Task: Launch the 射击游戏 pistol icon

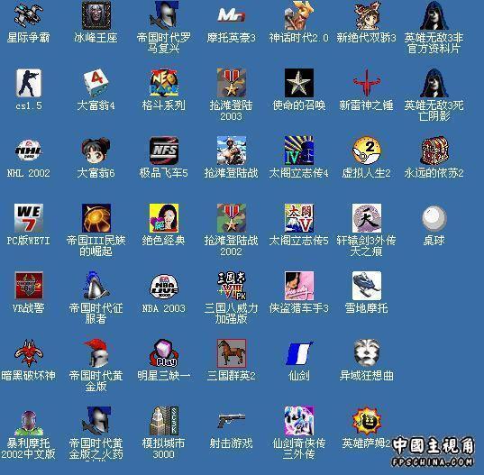Action: (x=232, y=421)
